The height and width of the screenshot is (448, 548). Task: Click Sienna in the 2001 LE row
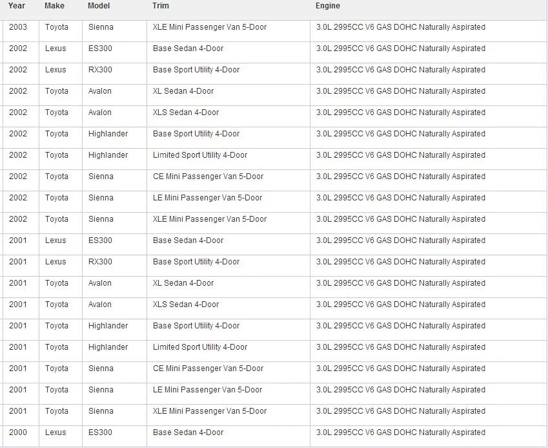coord(101,390)
